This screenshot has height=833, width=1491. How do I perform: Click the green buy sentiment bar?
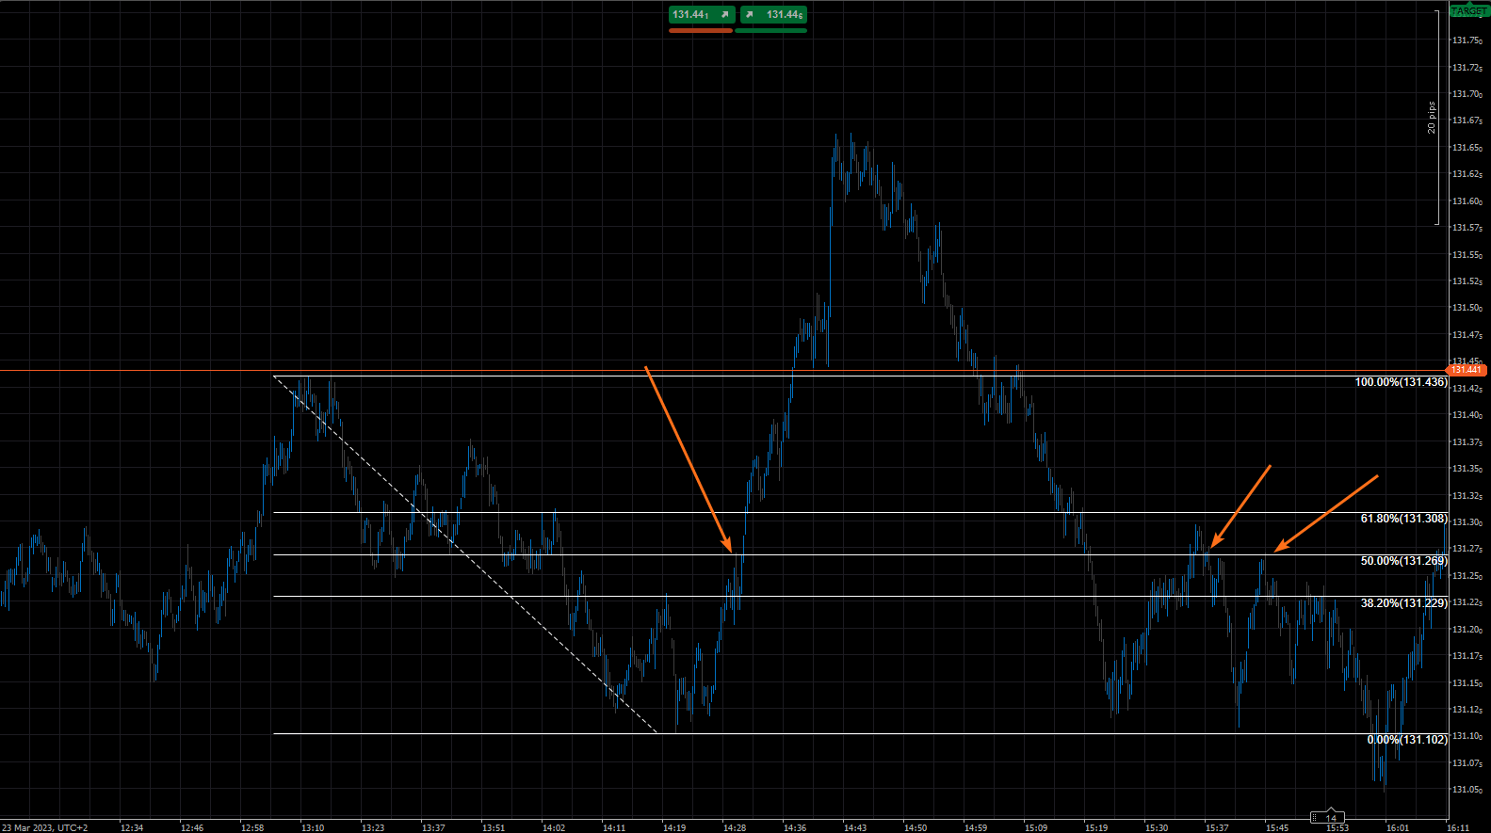tap(770, 31)
